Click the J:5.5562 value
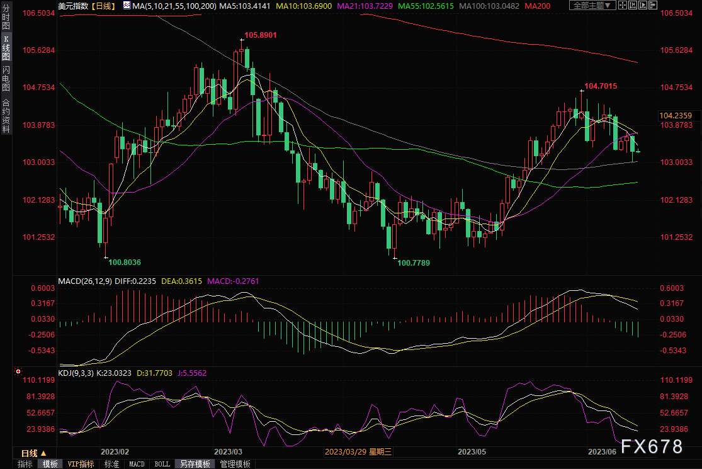702x469 pixels. pos(192,373)
